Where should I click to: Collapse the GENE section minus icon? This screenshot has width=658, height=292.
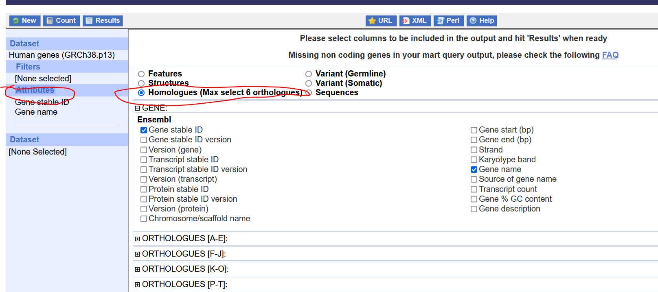138,108
